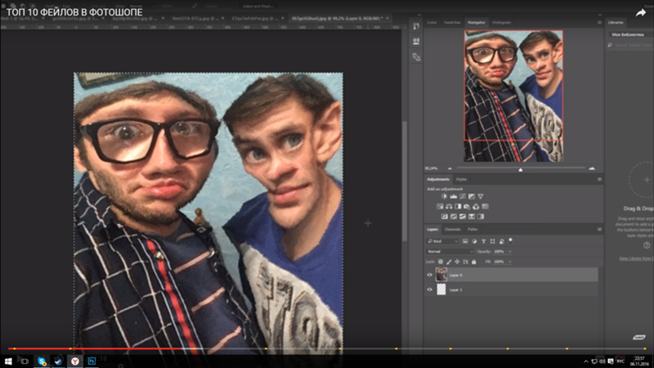Toggle adjustment layer filter in Layers panel
The width and height of the screenshot is (654, 368).
click(x=474, y=241)
